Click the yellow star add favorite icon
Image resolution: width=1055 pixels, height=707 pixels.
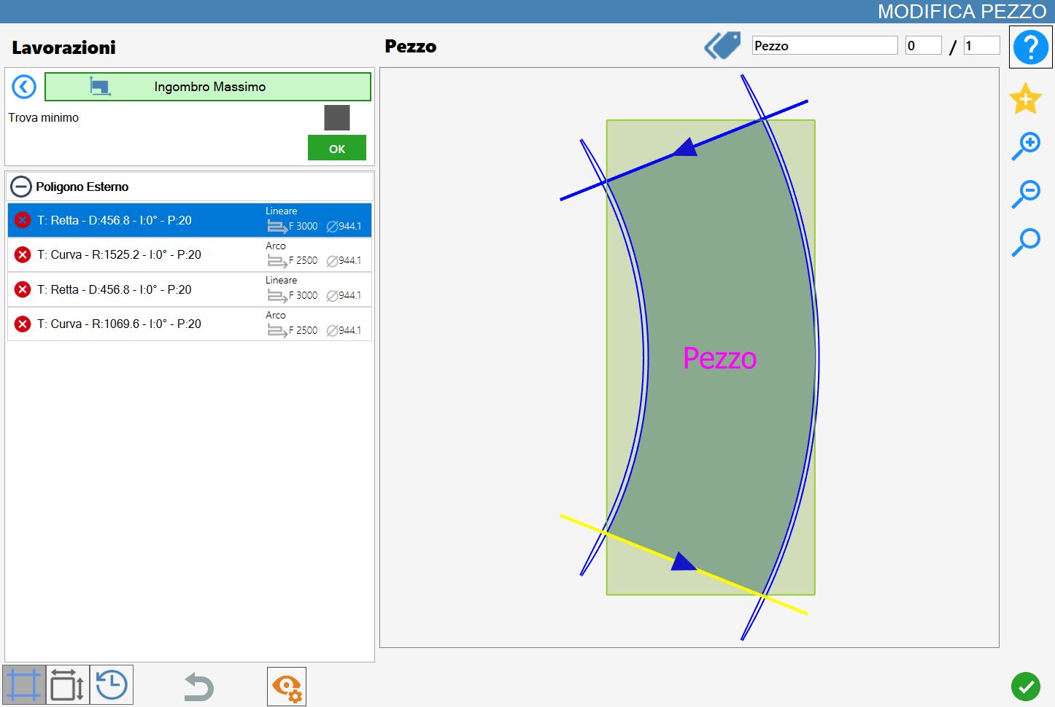pyautogui.click(x=1025, y=98)
